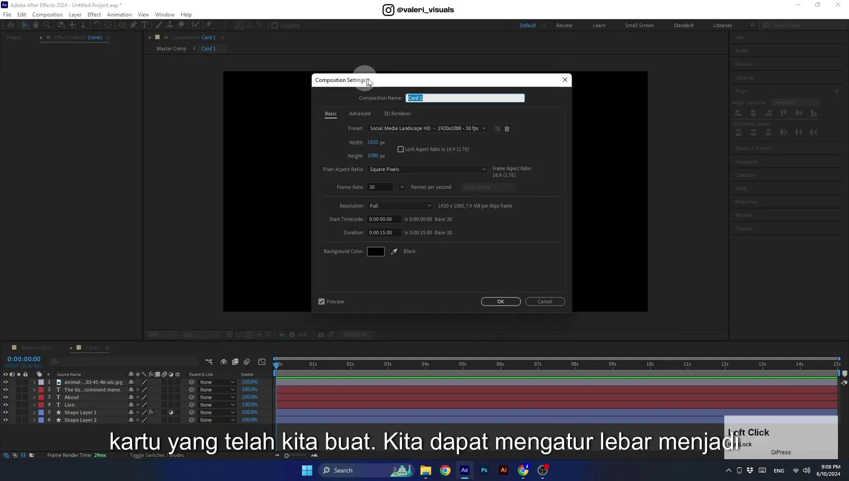Click the composition mini-flowchart icon

[209, 362]
